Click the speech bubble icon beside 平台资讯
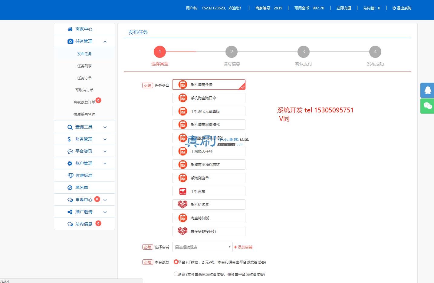Screen dimensions: 434x283 [70, 151]
